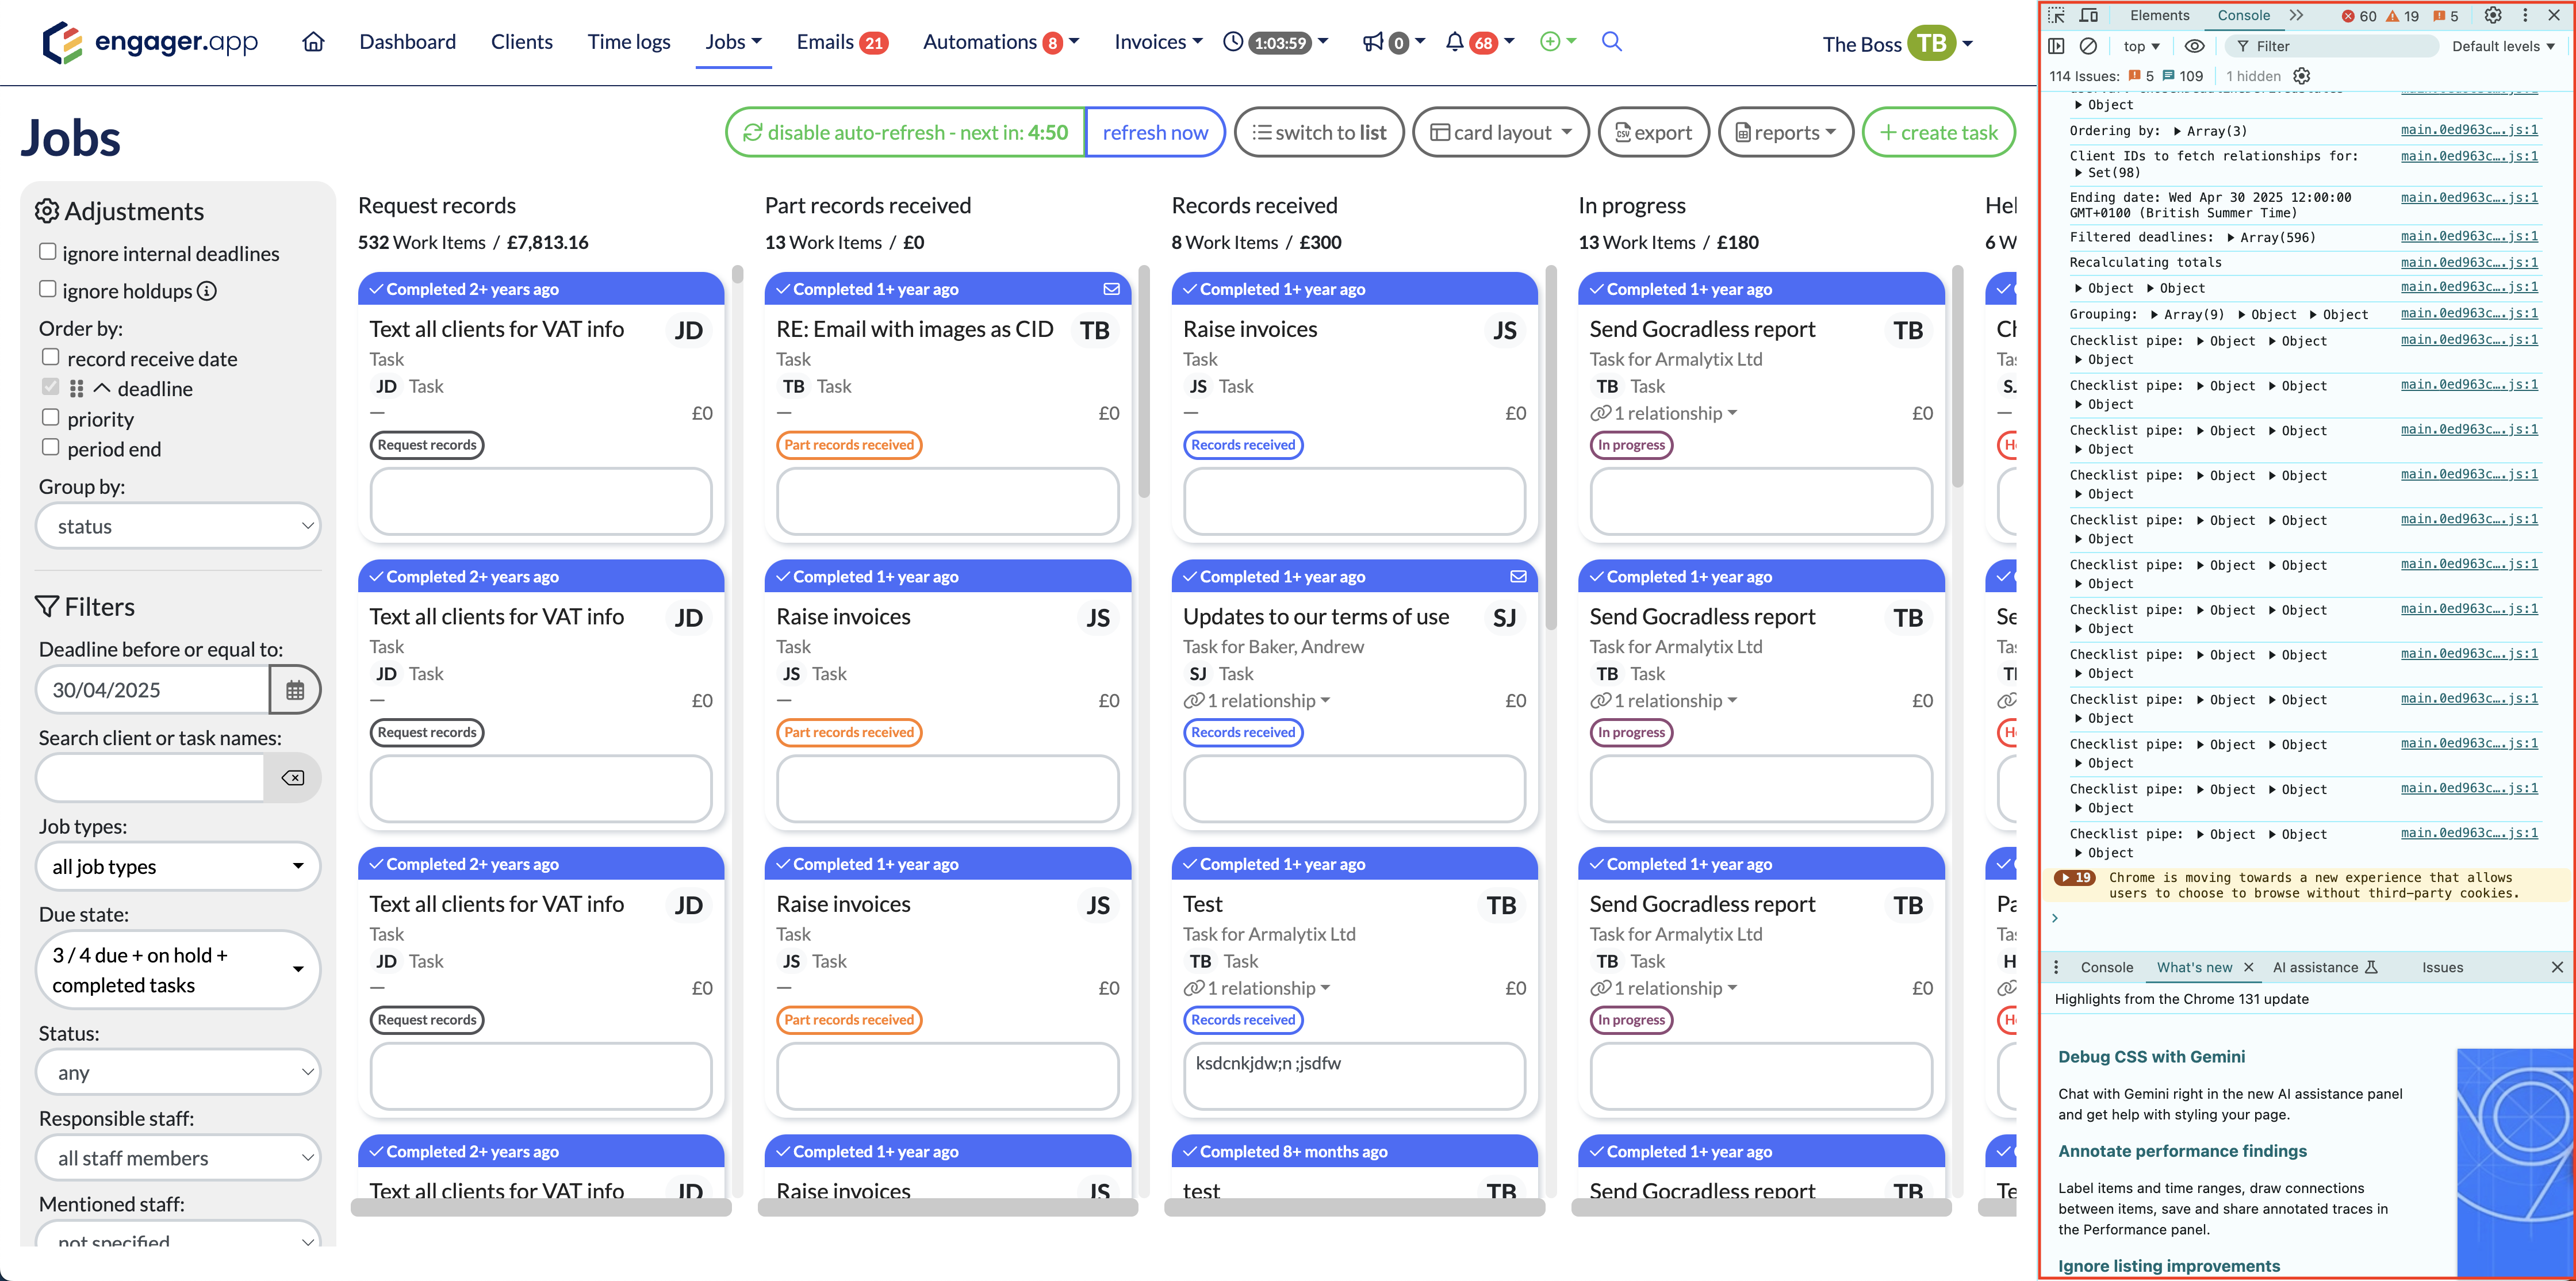
Task: Switch to AI assistance drawer tab
Action: click(2325, 967)
